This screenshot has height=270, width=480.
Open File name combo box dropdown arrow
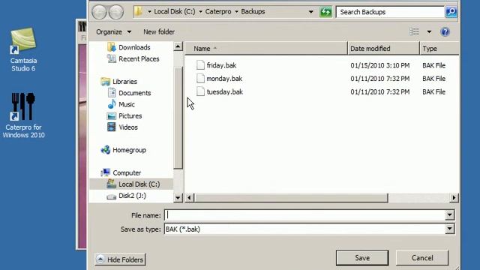pyautogui.click(x=449, y=215)
